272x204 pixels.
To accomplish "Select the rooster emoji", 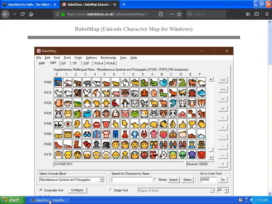I will 87,92.
